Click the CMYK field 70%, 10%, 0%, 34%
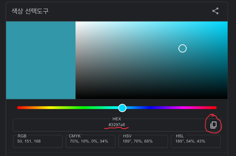The height and width of the screenshot is (156, 236). (90, 141)
